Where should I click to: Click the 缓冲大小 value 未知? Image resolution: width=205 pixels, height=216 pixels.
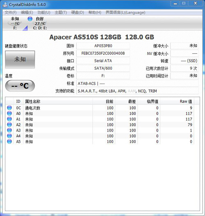[184, 46]
